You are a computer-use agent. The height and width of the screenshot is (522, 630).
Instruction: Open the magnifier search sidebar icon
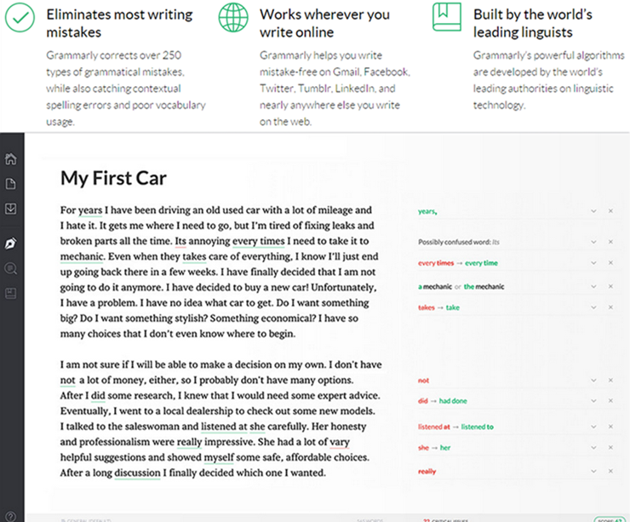point(11,268)
